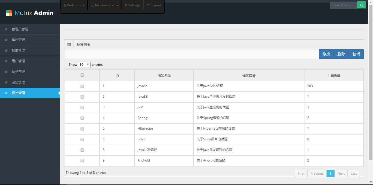
Task: Open the 回复管理 sidebar menu
Action: tap(30, 82)
